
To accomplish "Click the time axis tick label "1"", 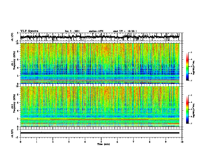I will [x=36, y=142].
